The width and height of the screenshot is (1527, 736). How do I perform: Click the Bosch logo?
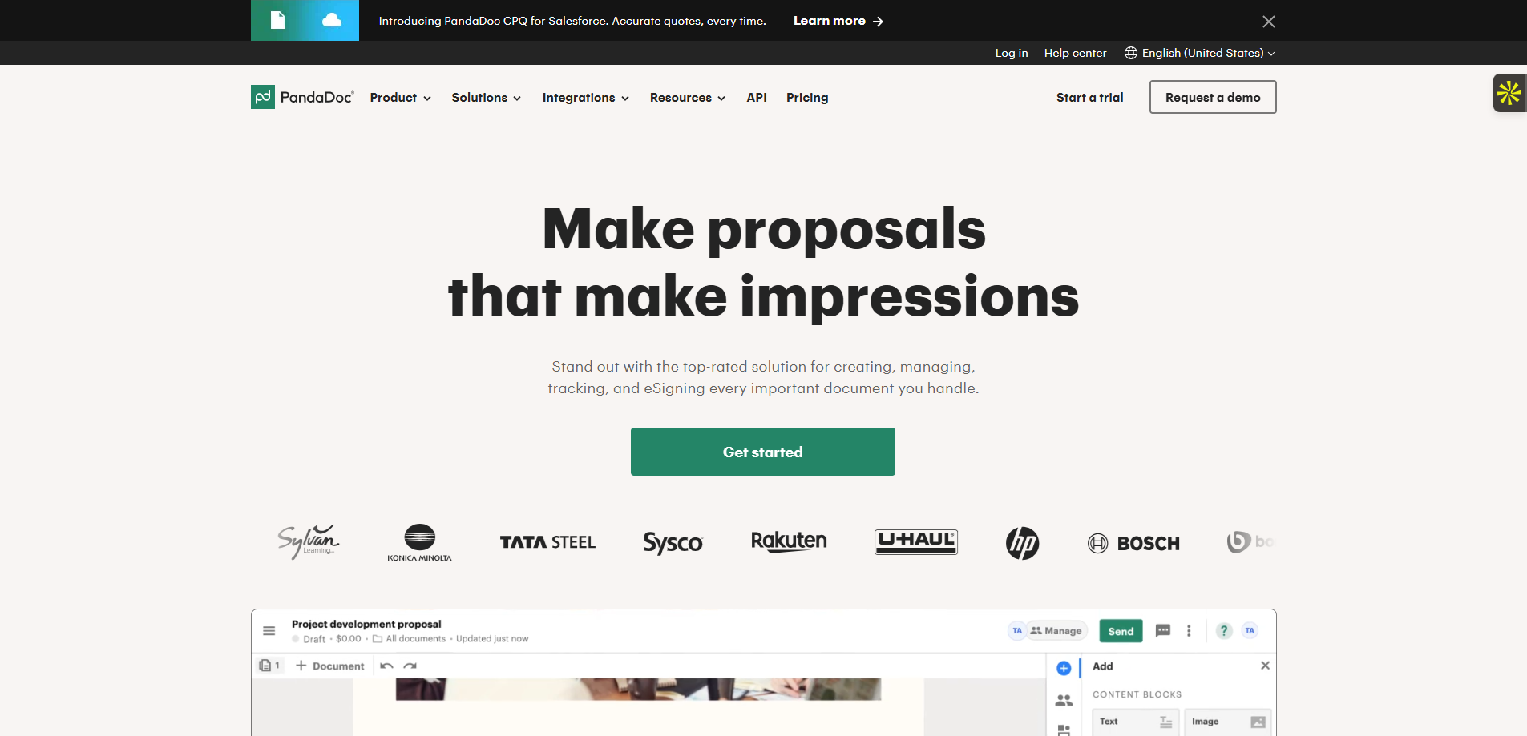[1133, 543]
